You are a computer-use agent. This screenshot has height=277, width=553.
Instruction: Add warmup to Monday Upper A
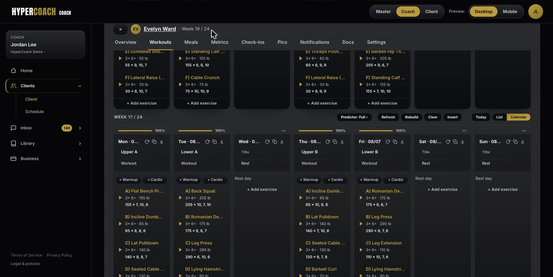[x=128, y=179]
